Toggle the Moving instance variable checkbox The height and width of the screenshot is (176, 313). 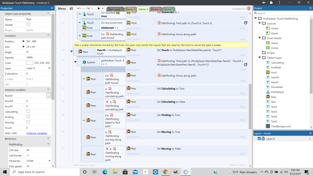(x=28, y=122)
